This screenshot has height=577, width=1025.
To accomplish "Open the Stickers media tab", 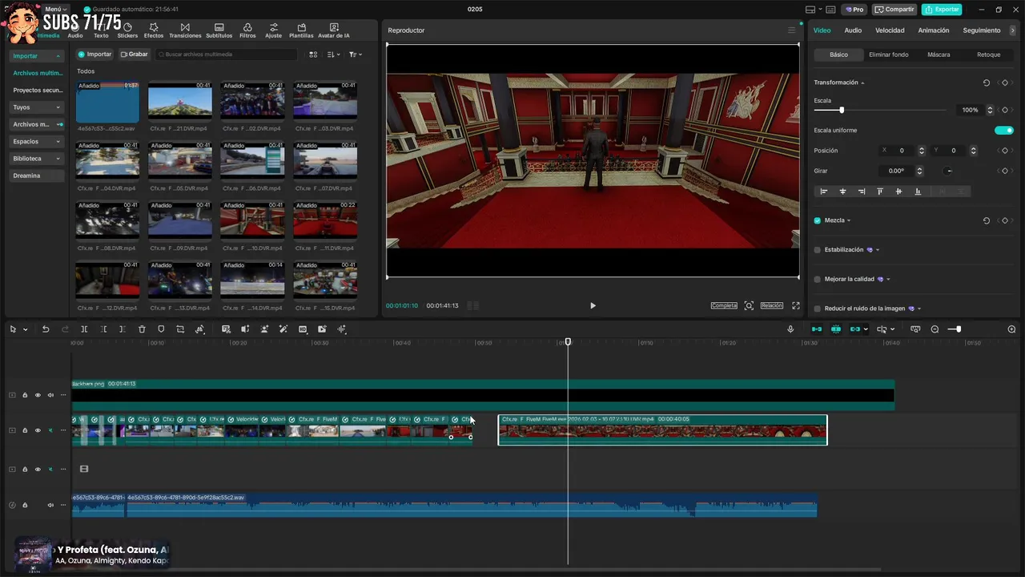I will coord(127,31).
